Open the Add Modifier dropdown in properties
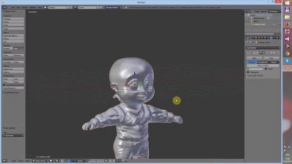The width and height of the screenshot is (292, 164). (263, 48)
